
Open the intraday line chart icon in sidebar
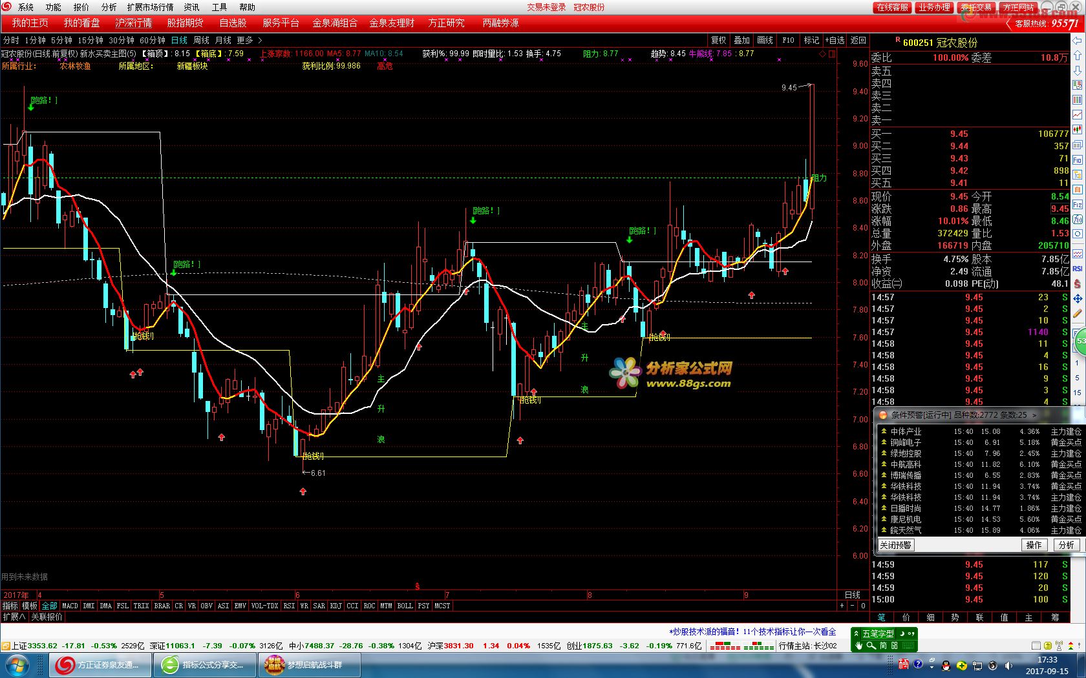[x=1077, y=114]
